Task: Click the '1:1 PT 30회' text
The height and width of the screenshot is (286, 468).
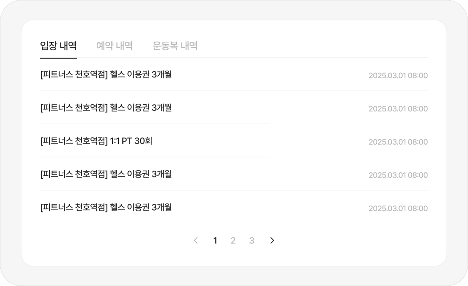Action: (x=131, y=141)
